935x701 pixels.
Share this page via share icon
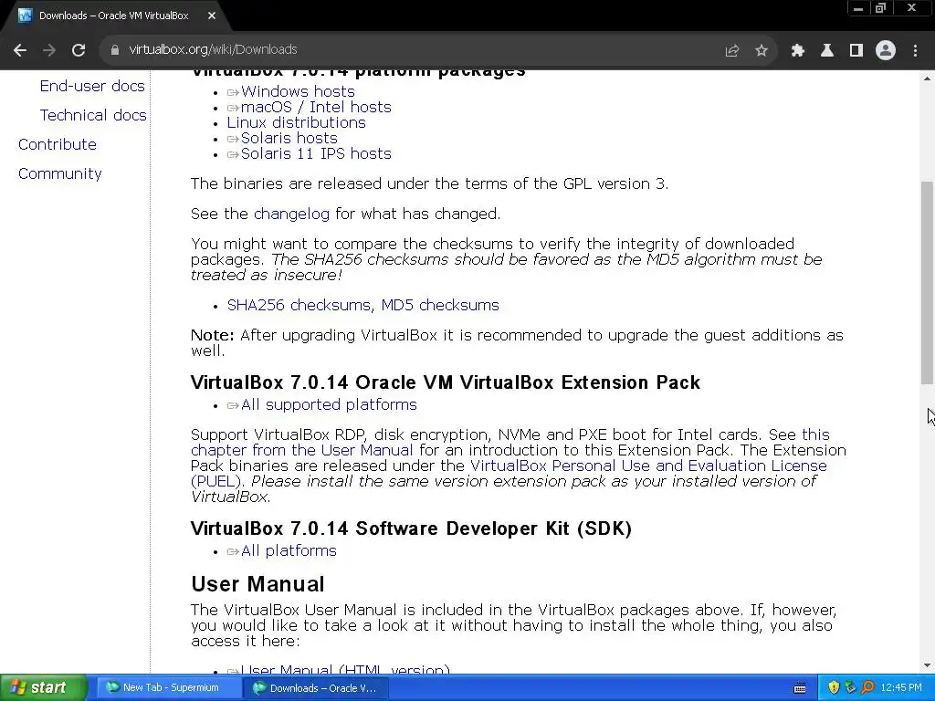(731, 51)
